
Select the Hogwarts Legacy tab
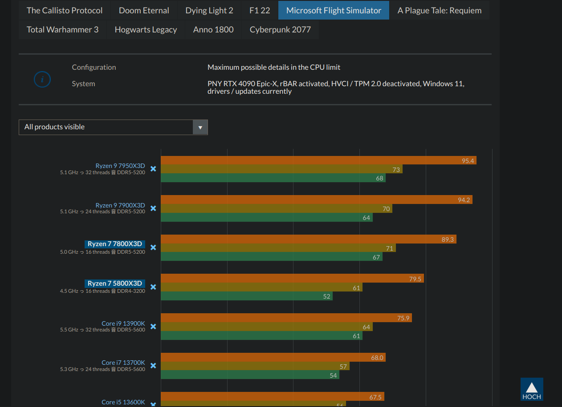coord(146,29)
